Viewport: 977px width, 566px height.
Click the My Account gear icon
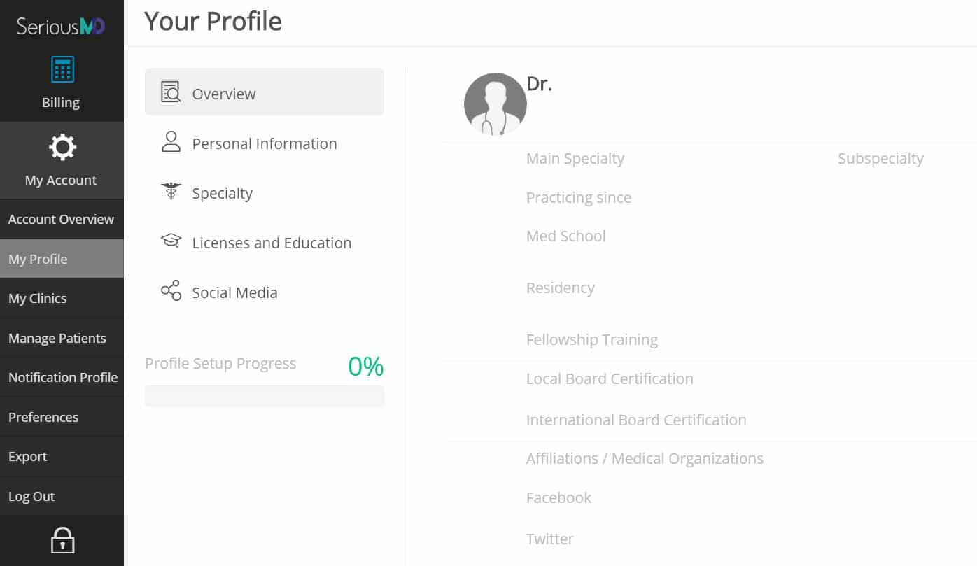[62, 148]
